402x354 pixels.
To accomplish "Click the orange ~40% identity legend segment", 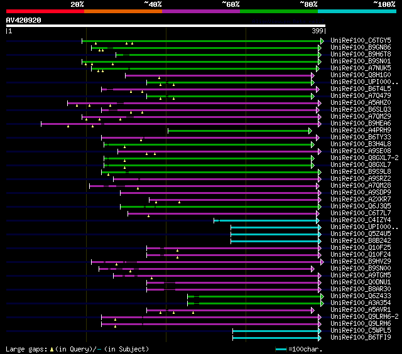I will point(123,11).
